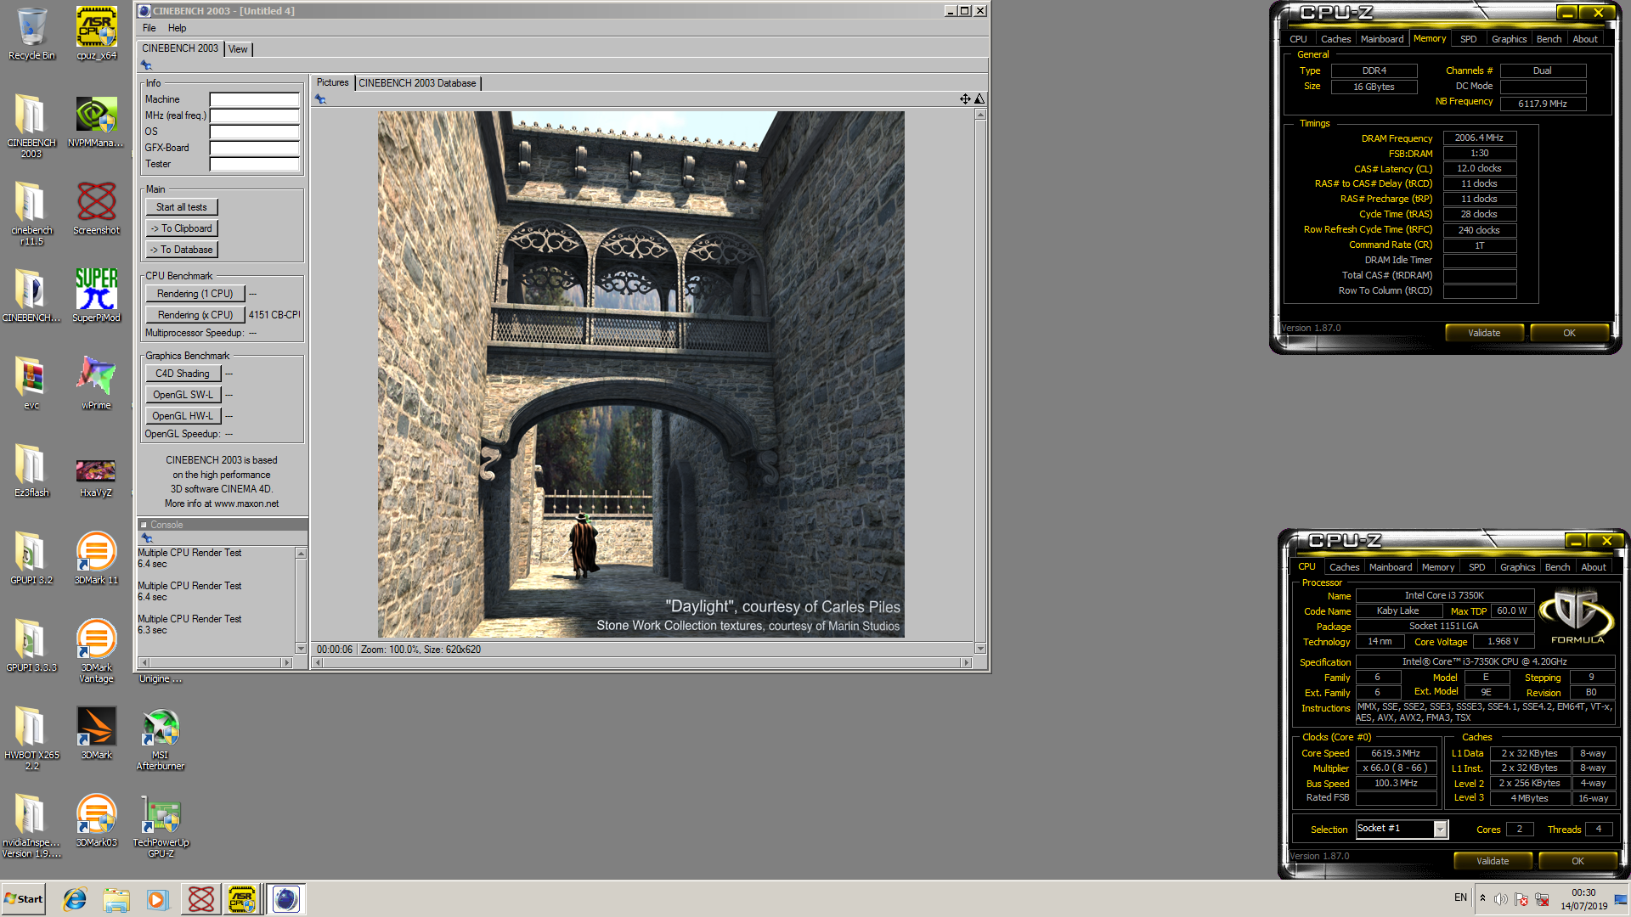Image resolution: width=1631 pixels, height=917 pixels.
Task: Open the Ez3flash folder on the desktop
Action: point(31,471)
